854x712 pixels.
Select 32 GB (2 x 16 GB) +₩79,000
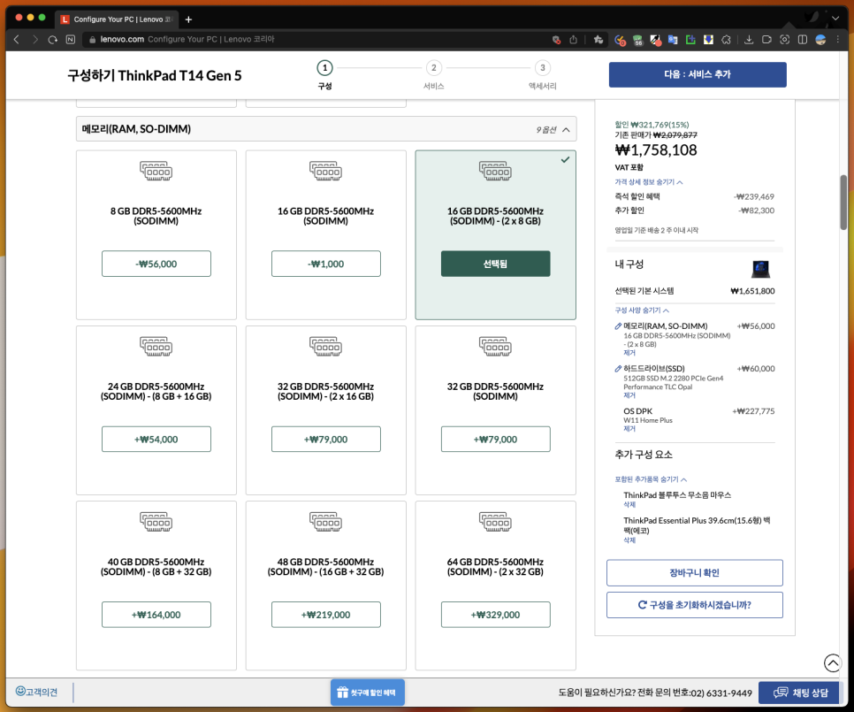tap(325, 439)
